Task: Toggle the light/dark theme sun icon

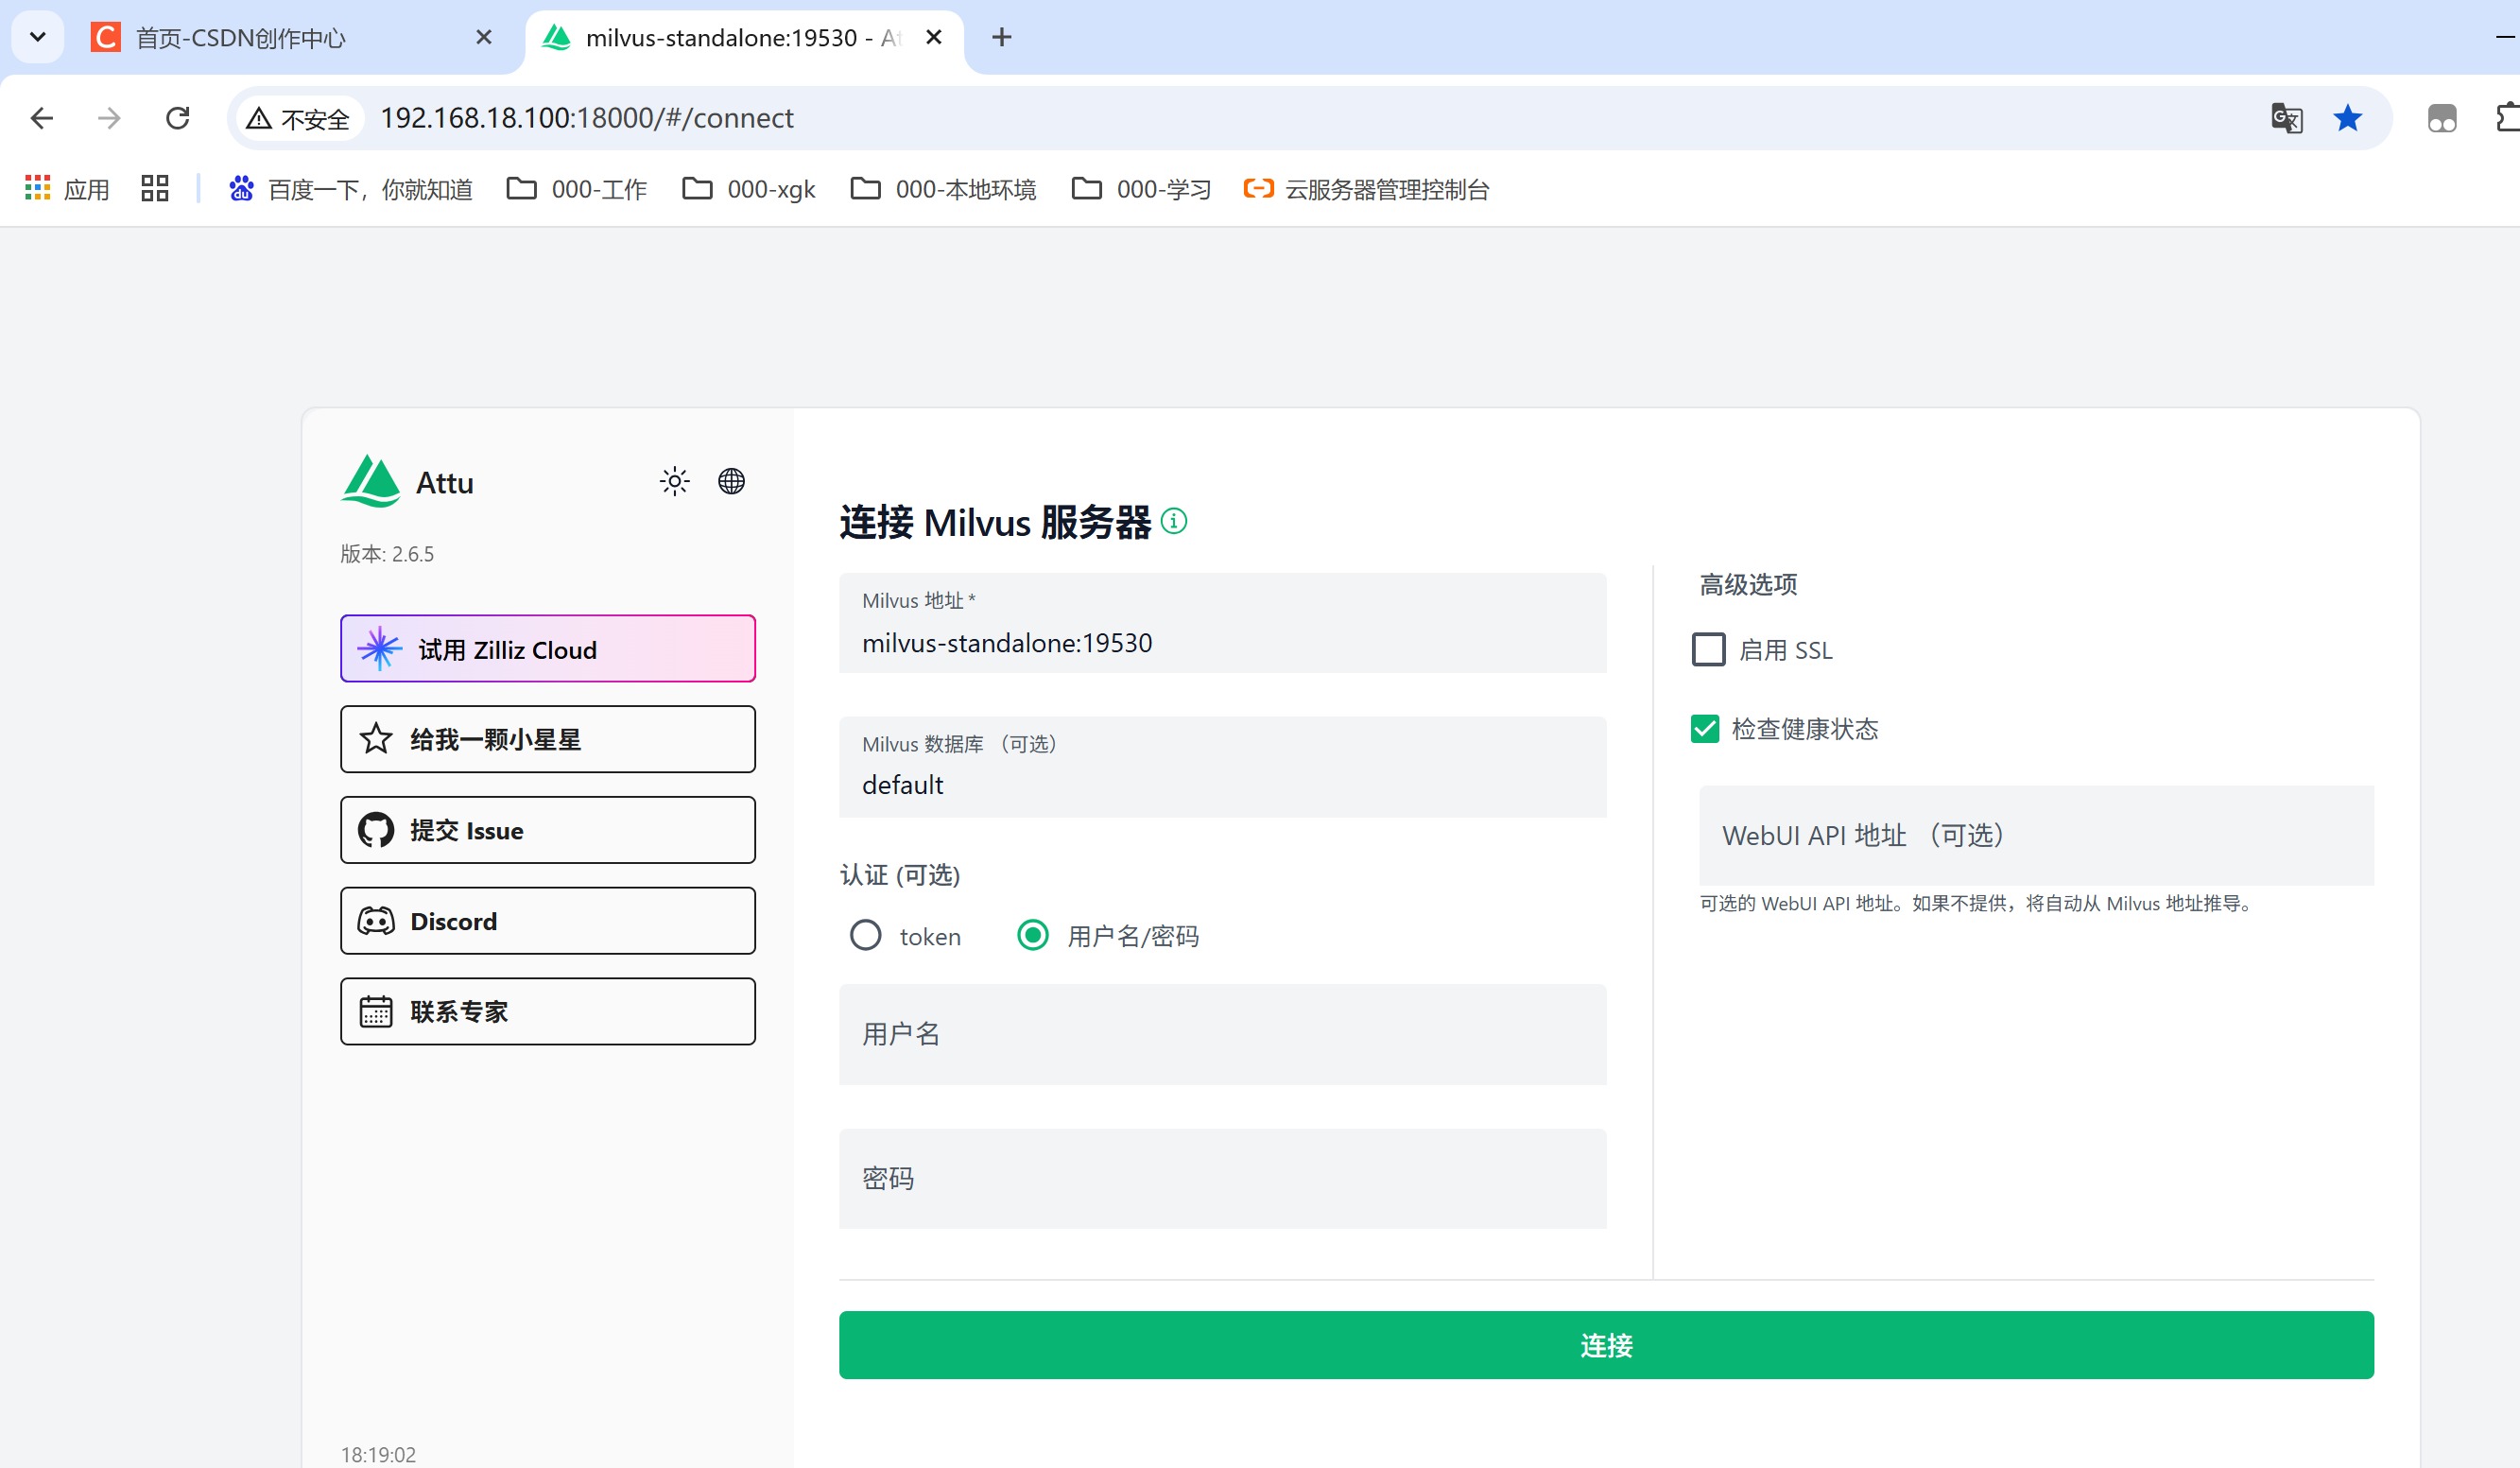Action: pyautogui.click(x=674, y=481)
